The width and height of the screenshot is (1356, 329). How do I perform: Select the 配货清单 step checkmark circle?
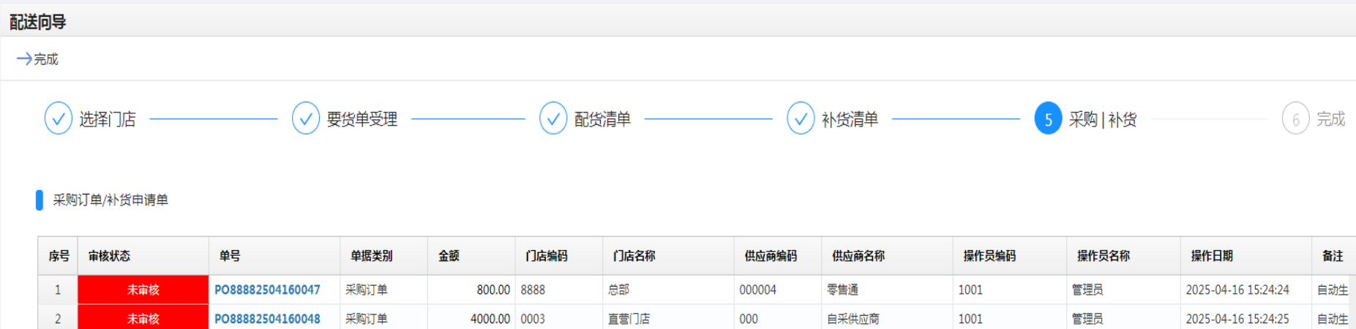[553, 118]
